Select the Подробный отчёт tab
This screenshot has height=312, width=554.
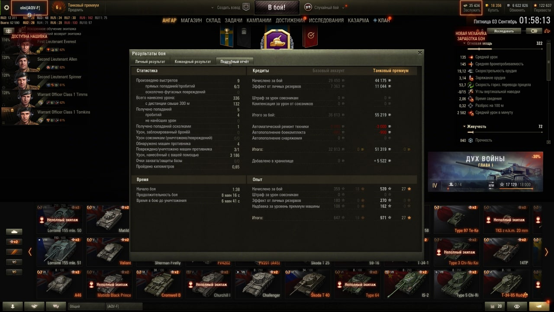coord(235,62)
